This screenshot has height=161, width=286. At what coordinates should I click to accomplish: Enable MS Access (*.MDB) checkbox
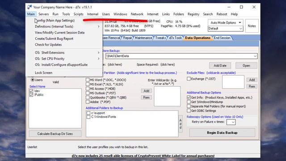(x=88, y=89)
